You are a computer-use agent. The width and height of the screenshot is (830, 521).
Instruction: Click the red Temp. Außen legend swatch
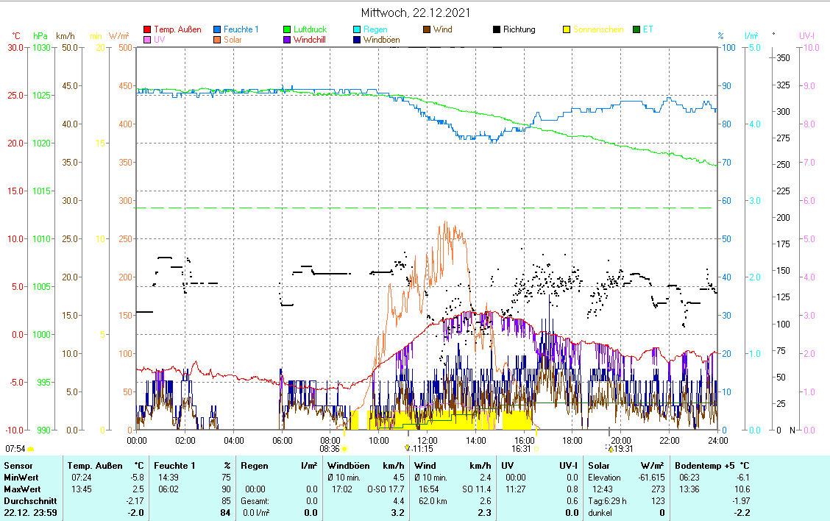coord(146,29)
